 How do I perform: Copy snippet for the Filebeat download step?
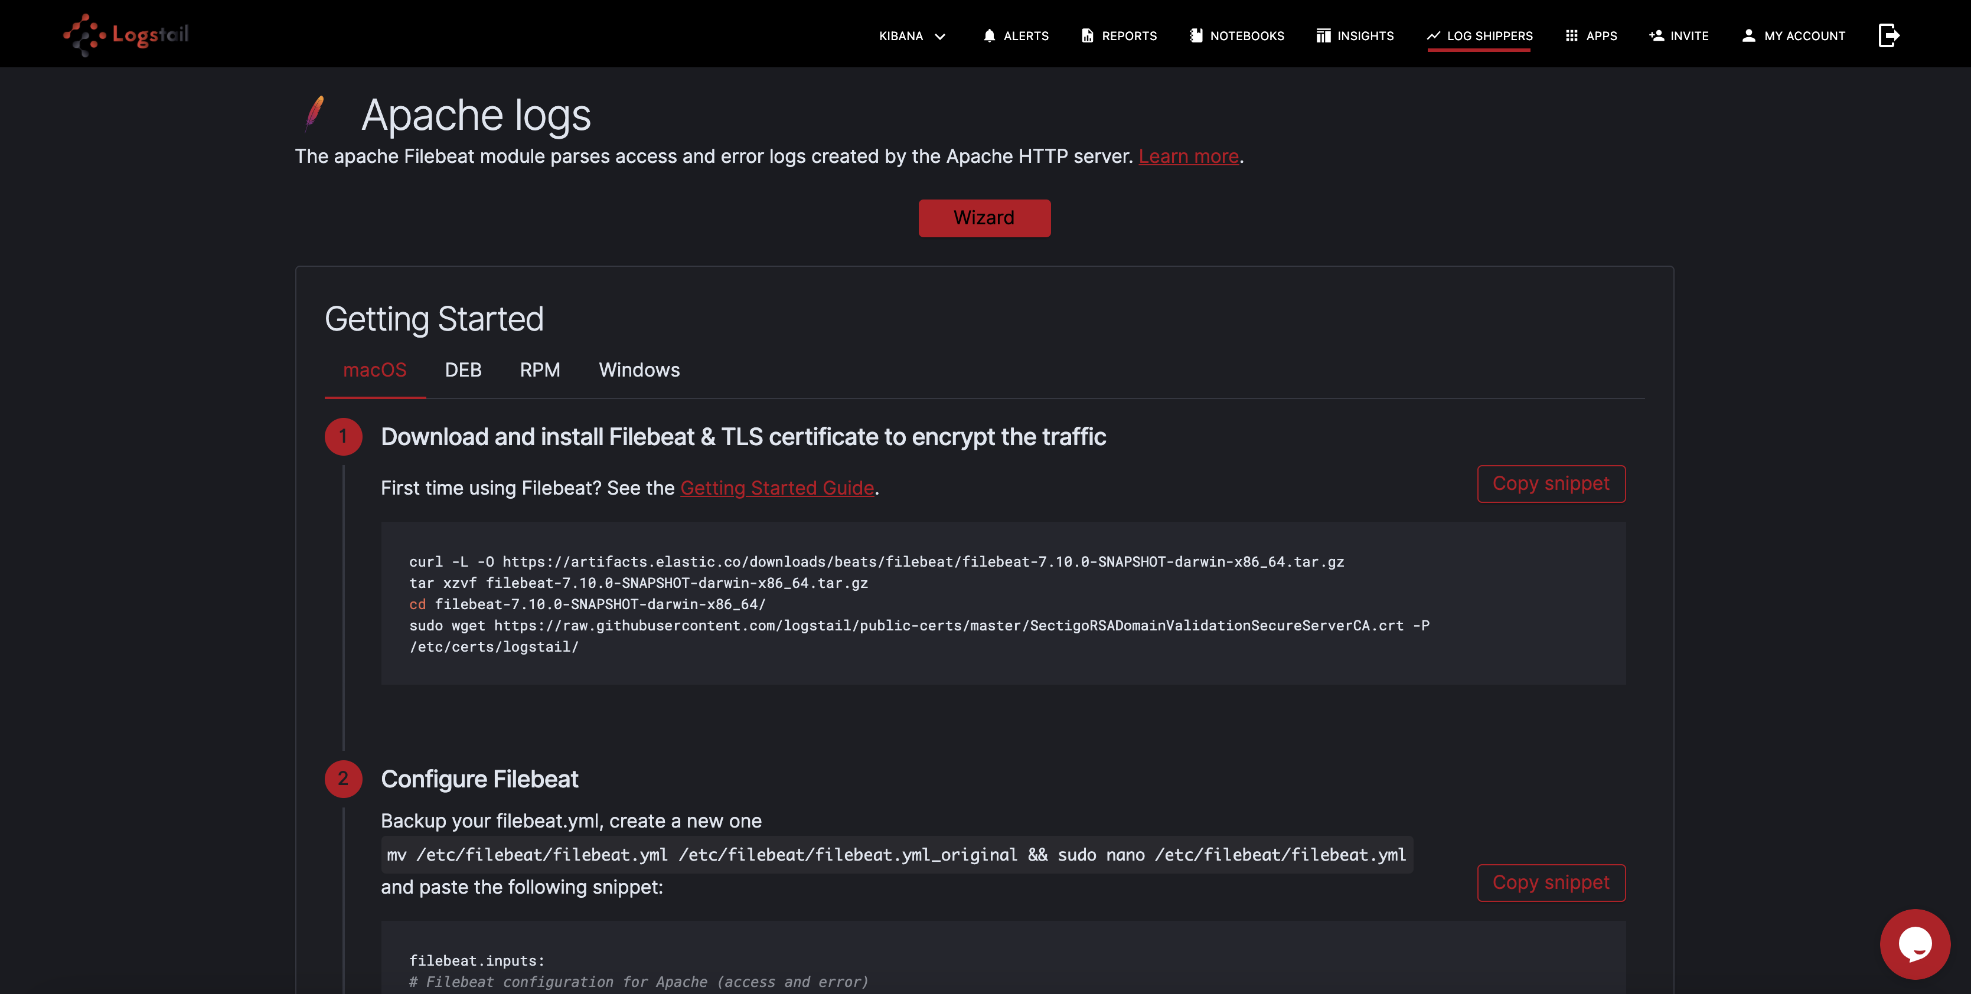pyautogui.click(x=1550, y=484)
